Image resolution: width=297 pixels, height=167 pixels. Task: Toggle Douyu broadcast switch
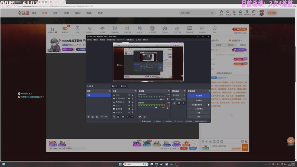[65, 29]
